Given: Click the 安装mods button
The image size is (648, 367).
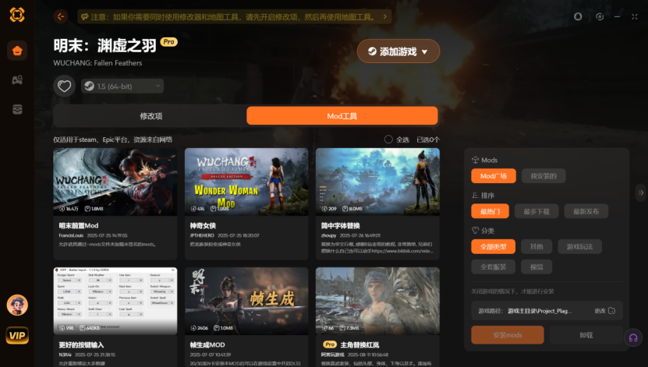Looking at the screenshot, I should pyautogui.click(x=508, y=335).
